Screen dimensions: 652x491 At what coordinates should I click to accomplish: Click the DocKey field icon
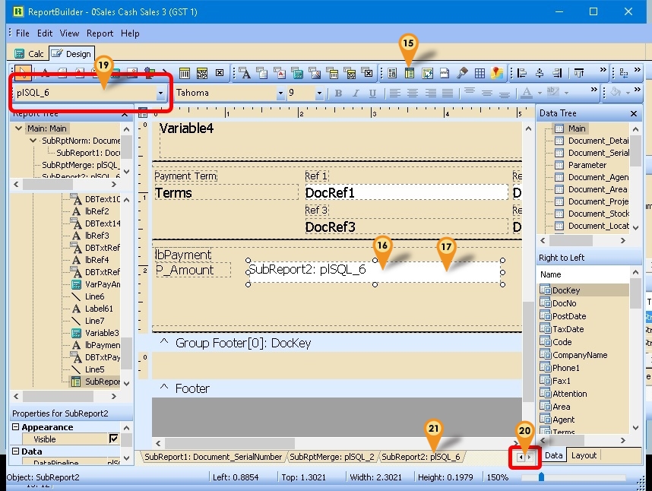[x=545, y=290]
